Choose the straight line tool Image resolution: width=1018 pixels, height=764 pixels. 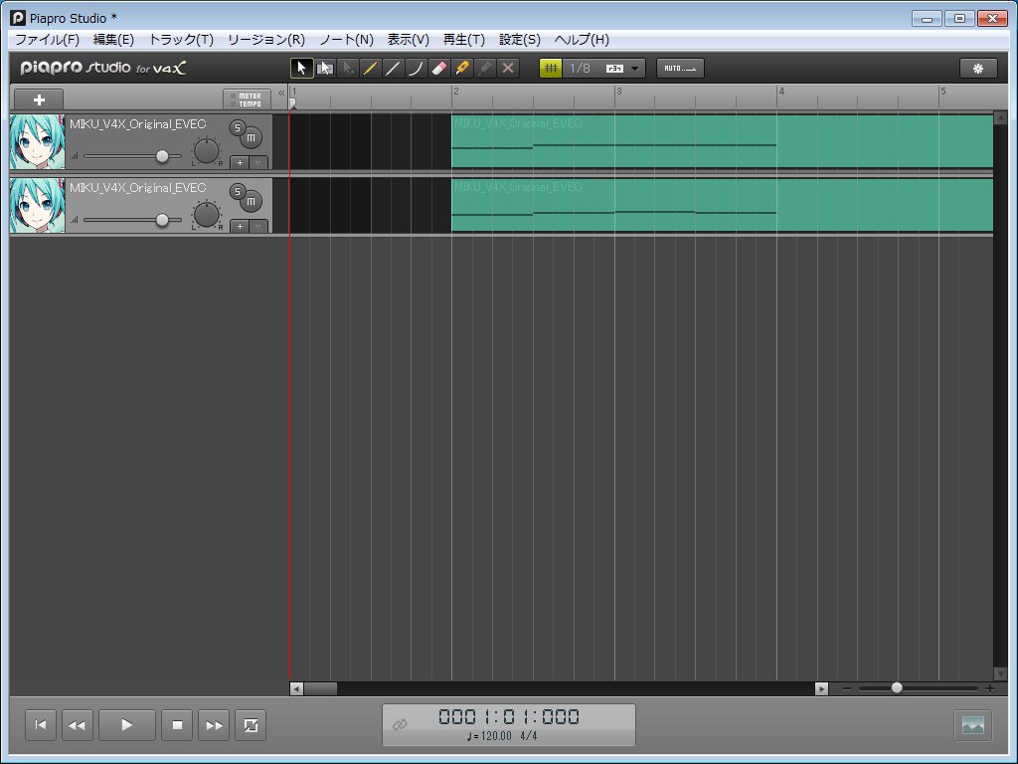point(393,69)
